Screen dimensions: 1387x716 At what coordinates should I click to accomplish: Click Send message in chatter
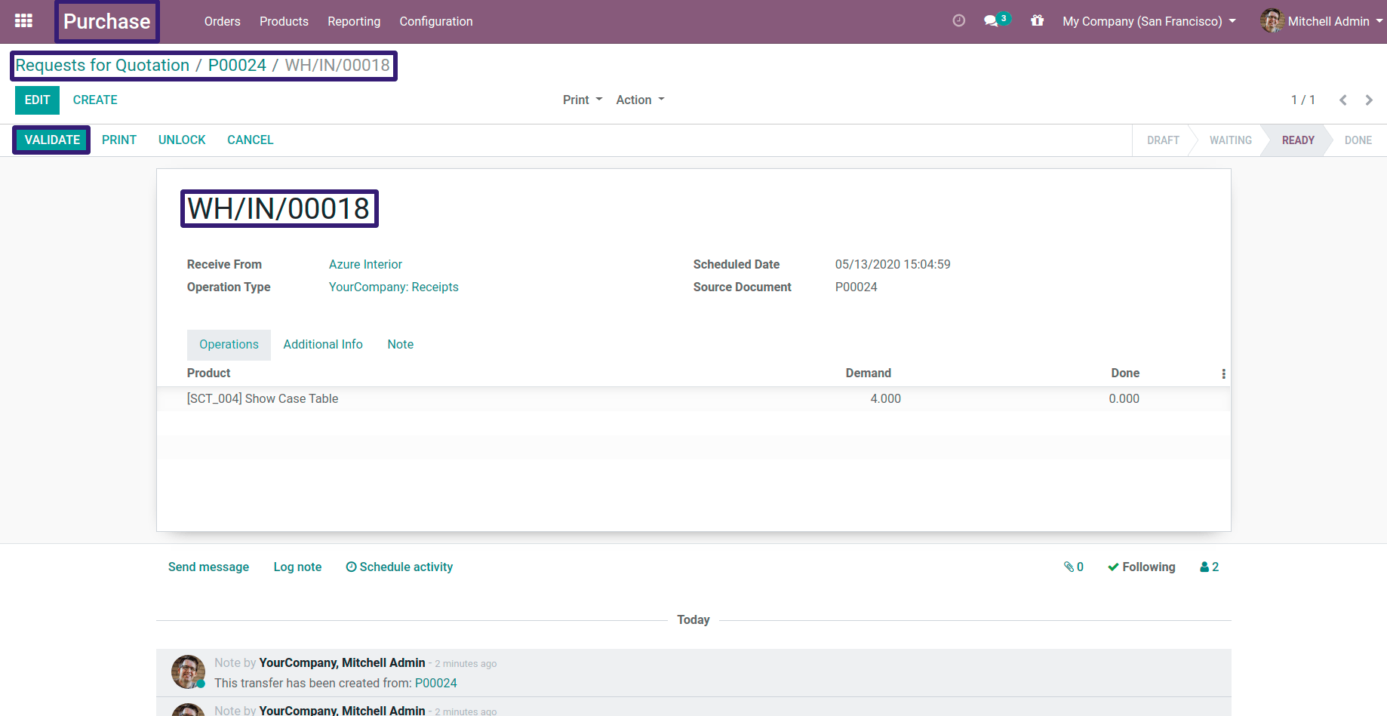[x=208, y=567]
